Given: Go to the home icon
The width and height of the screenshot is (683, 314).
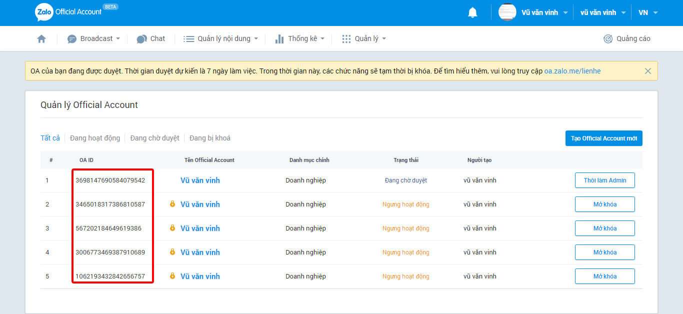Looking at the screenshot, I should tap(41, 38).
